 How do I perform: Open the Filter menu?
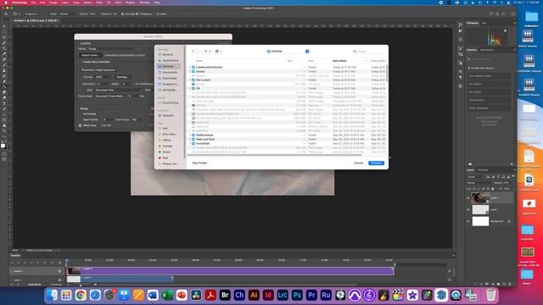(x=99, y=3)
